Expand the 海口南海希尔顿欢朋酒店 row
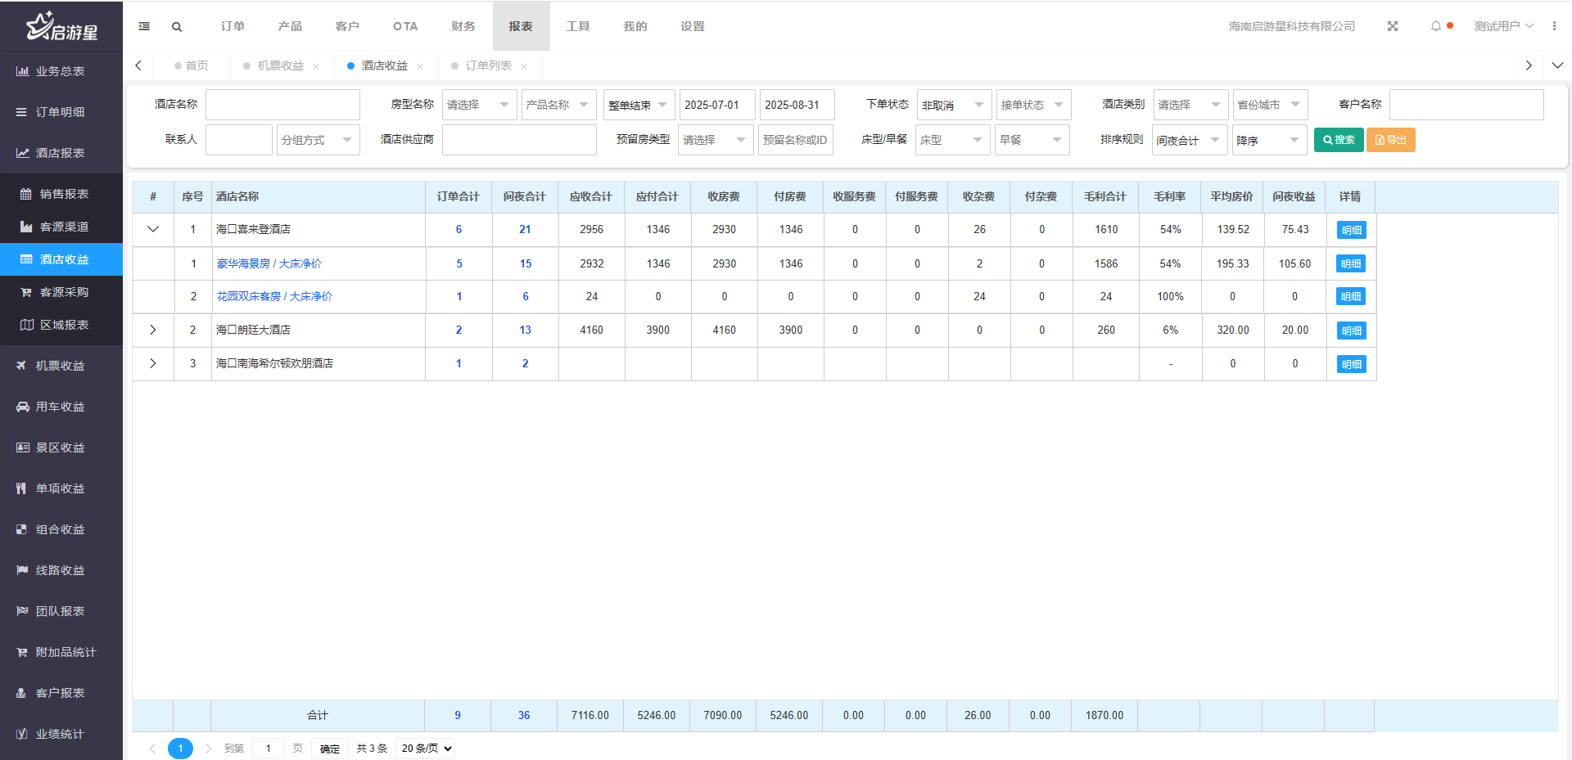This screenshot has width=1572, height=760. (x=153, y=364)
